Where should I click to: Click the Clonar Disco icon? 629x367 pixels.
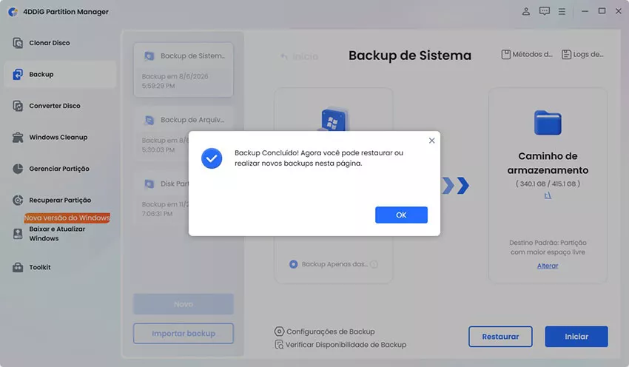pos(18,43)
